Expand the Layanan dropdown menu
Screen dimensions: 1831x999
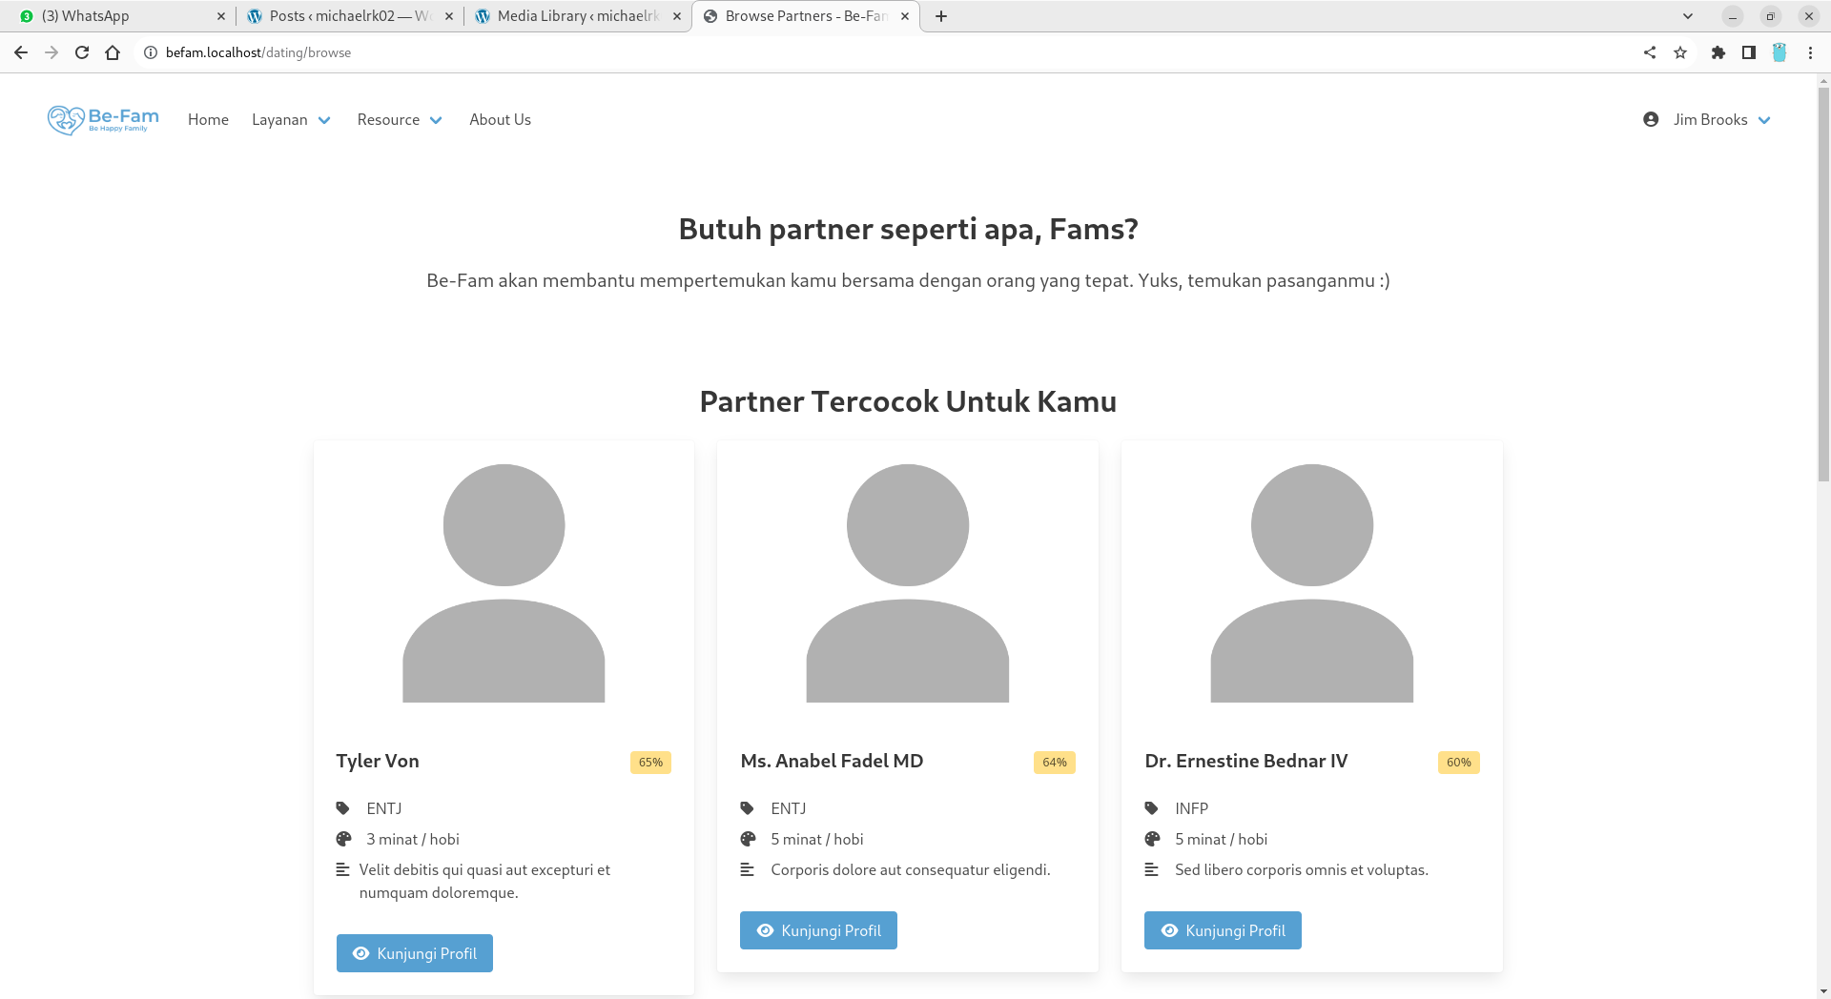click(x=291, y=119)
